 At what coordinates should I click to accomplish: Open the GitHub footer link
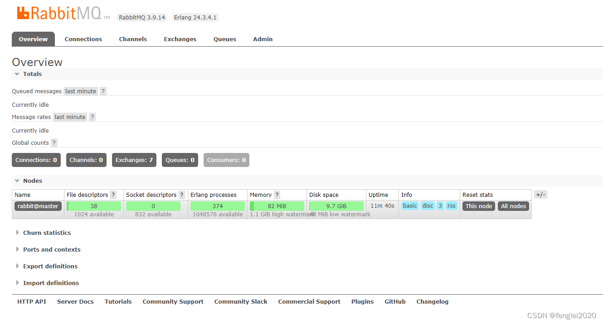(395, 302)
